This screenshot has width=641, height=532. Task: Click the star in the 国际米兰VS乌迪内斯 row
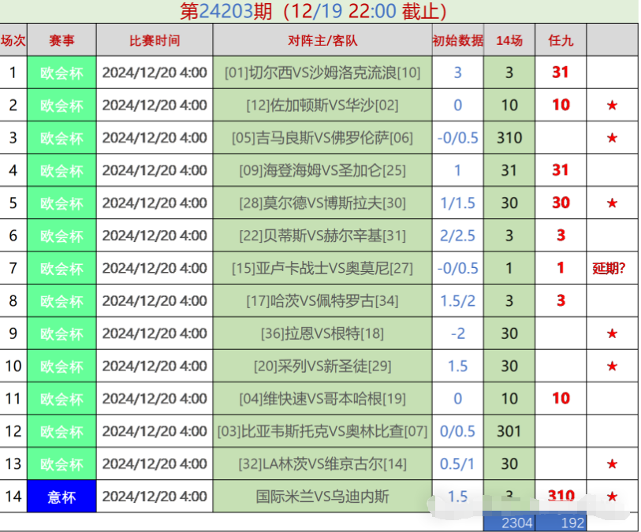click(612, 497)
